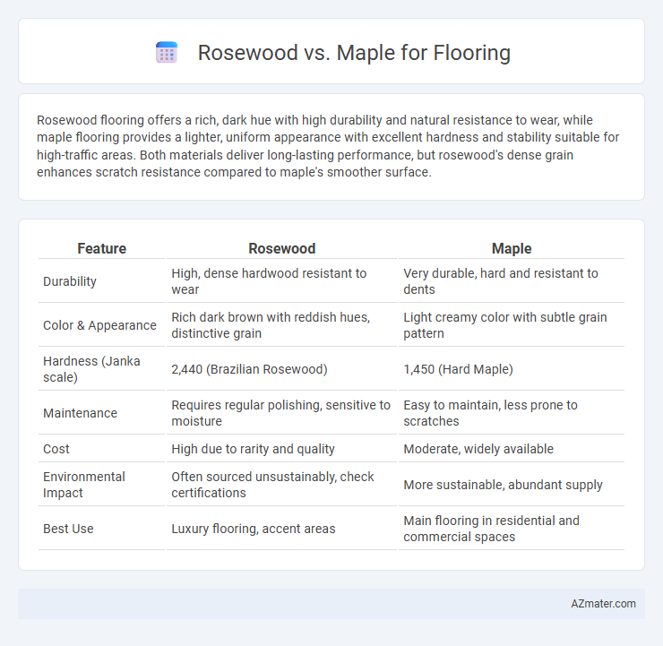Select the 'Maple' column header
The height and width of the screenshot is (646, 663).
pyautogui.click(x=512, y=248)
